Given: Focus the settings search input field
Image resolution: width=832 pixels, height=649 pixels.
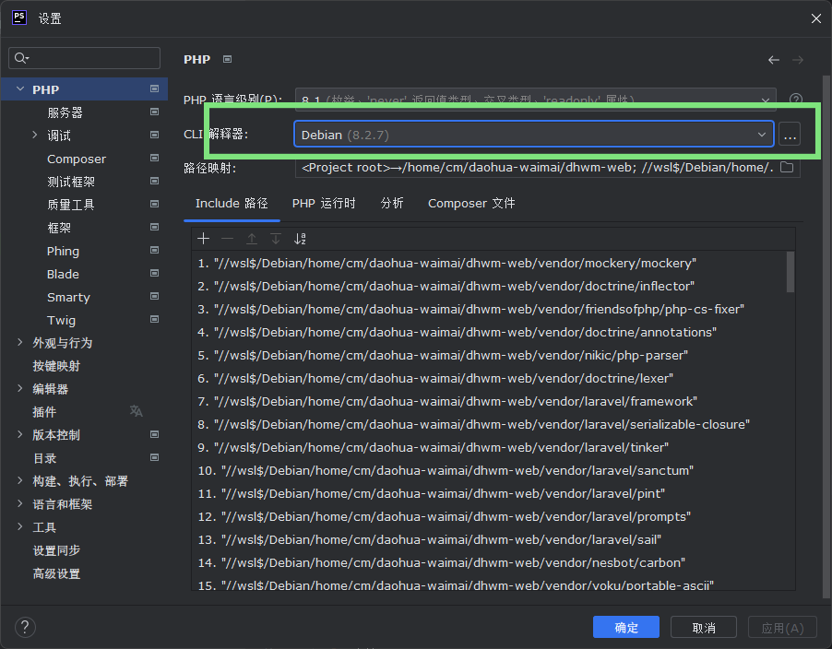Looking at the screenshot, I should click(84, 58).
